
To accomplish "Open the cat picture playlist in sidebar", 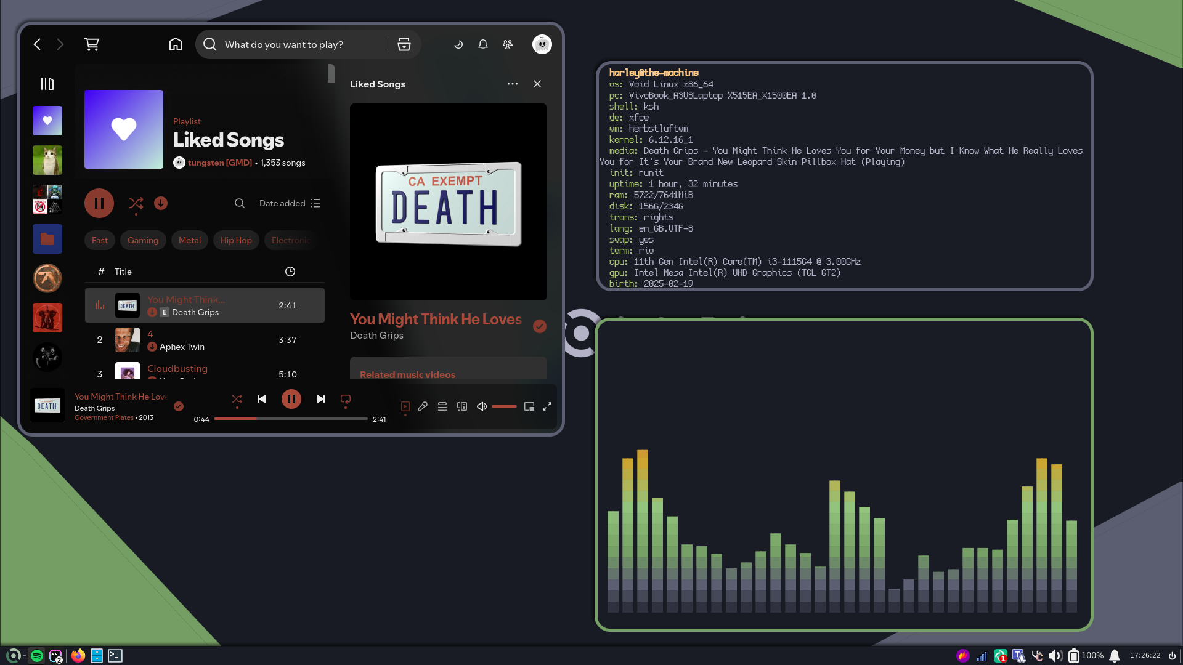I will (47, 160).
